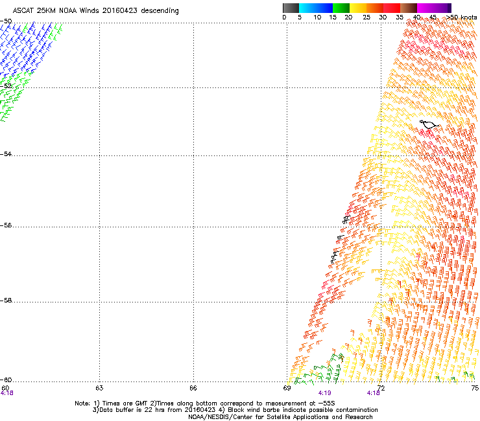The image size is (480, 421).
Task: Pick the green 15–20 knots legend segment
Action: pos(341,8)
